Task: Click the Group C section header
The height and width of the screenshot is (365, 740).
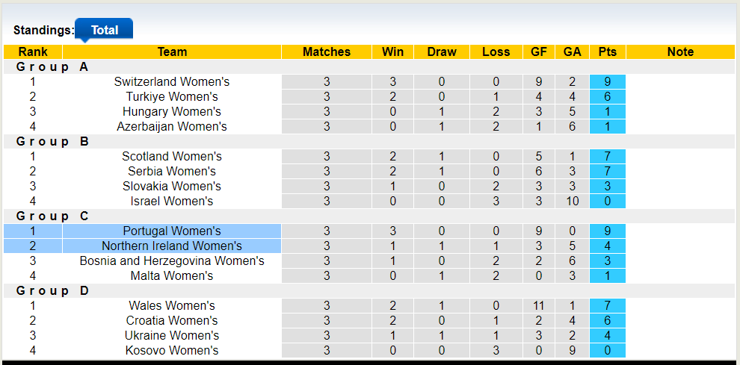Action: [52, 216]
